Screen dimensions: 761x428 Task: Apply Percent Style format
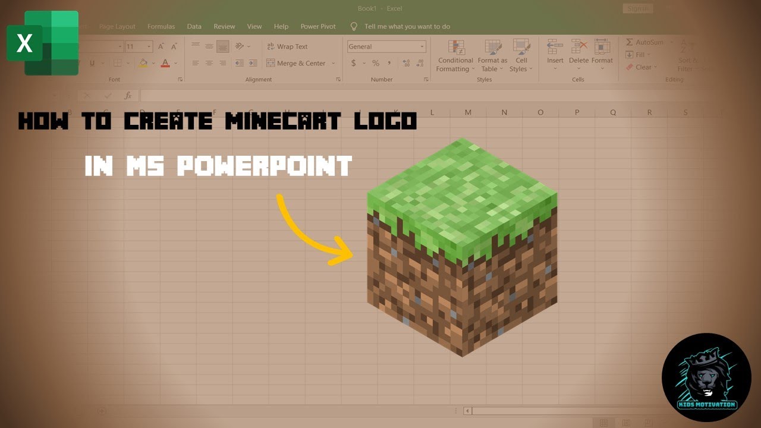pyautogui.click(x=376, y=63)
